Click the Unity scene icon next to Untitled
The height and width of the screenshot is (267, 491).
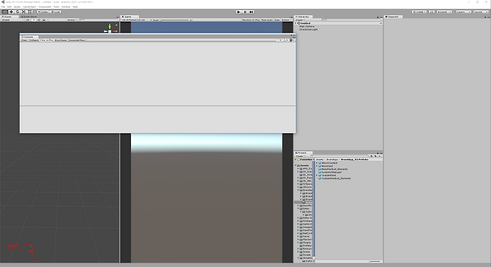click(299, 23)
